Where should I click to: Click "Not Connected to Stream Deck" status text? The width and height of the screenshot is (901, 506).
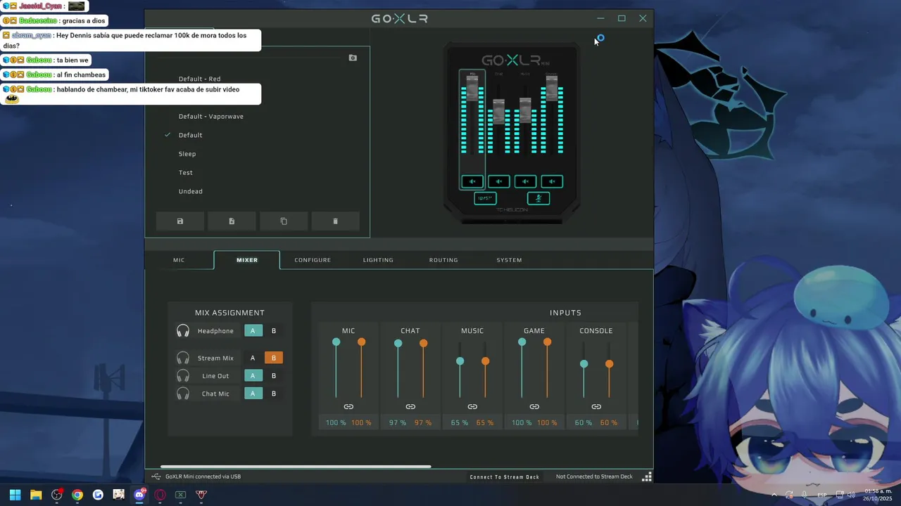click(594, 476)
